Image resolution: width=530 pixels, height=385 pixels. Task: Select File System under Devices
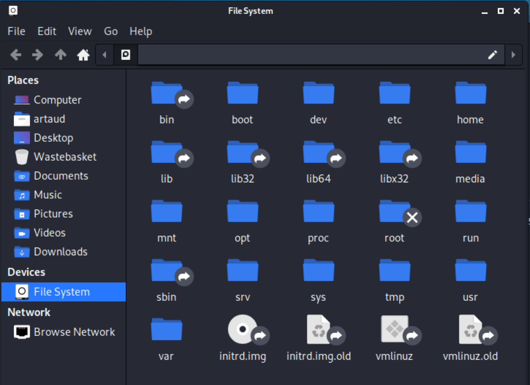[64, 292]
